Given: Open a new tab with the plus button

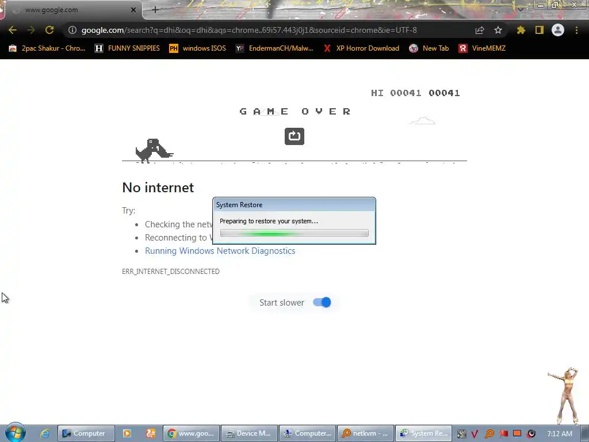Looking at the screenshot, I should coord(155,10).
